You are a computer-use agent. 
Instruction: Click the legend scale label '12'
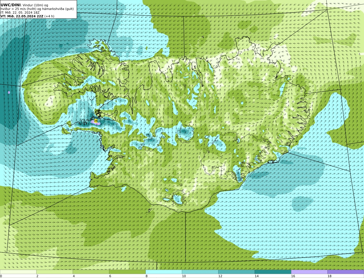[x=220, y=276]
